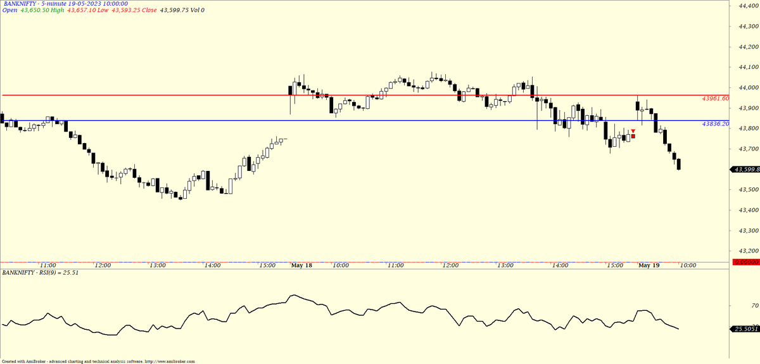Click the red 43961.60 level label
Viewport: 760px width, 364px height.
pyautogui.click(x=716, y=99)
